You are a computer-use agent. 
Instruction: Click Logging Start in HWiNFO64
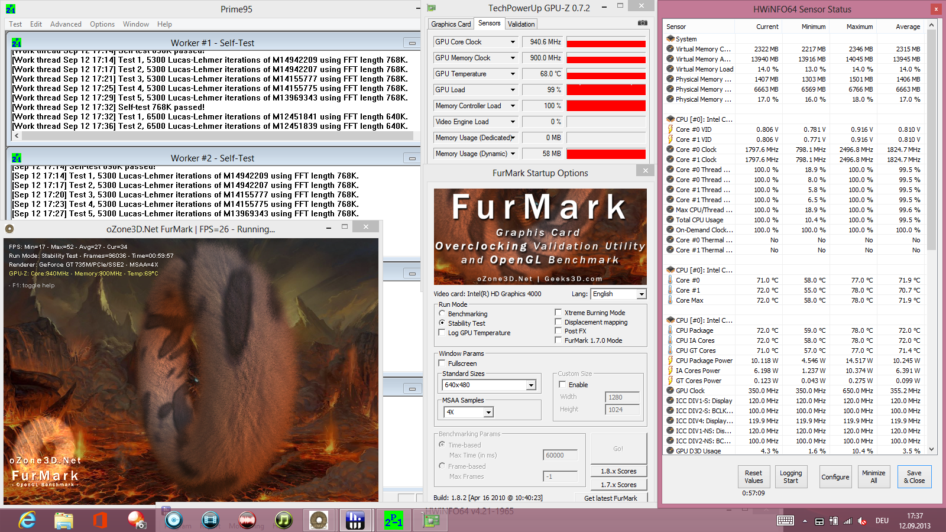791,476
